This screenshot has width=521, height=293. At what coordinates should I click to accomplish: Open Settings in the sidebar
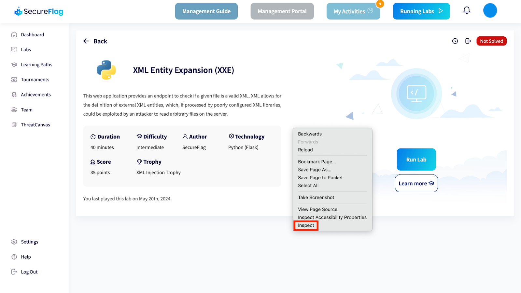(29, 242)
